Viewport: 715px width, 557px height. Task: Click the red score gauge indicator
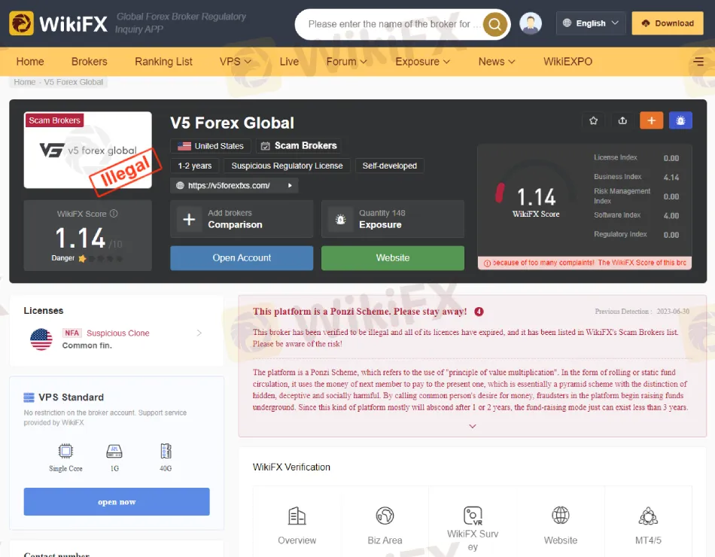(500, 193)
